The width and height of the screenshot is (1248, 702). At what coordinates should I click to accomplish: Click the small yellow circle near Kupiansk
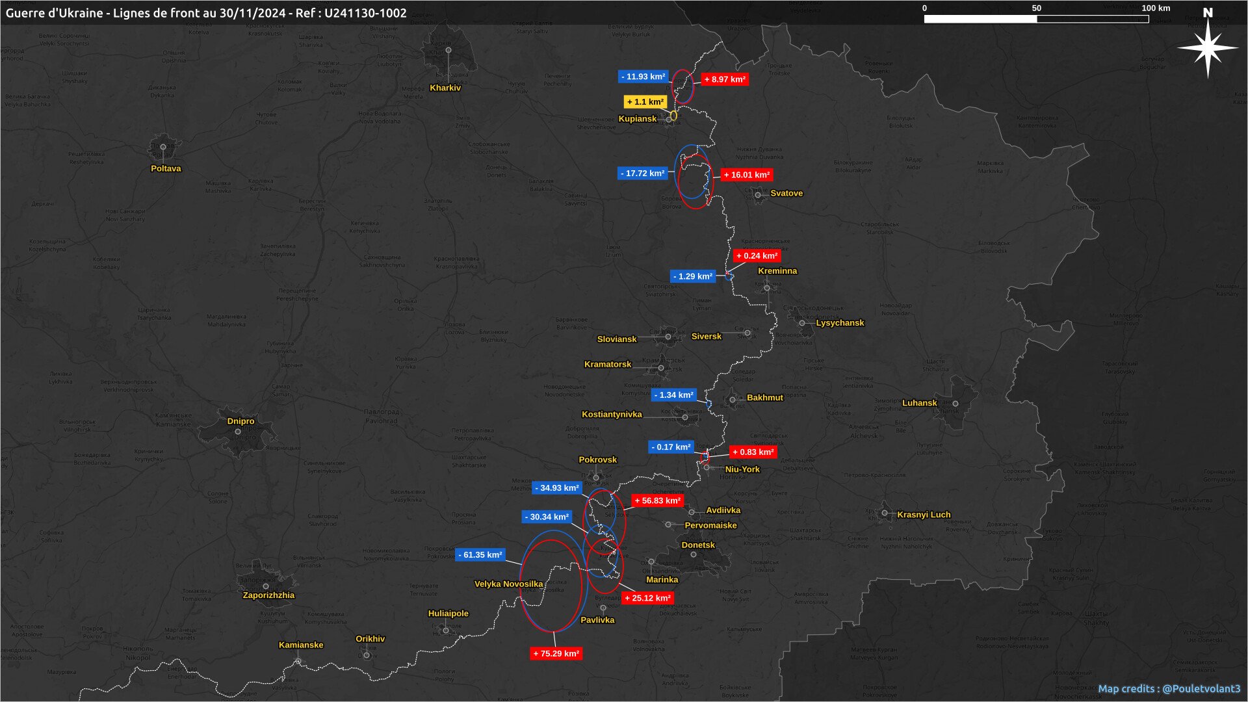[x=673, y=116]
